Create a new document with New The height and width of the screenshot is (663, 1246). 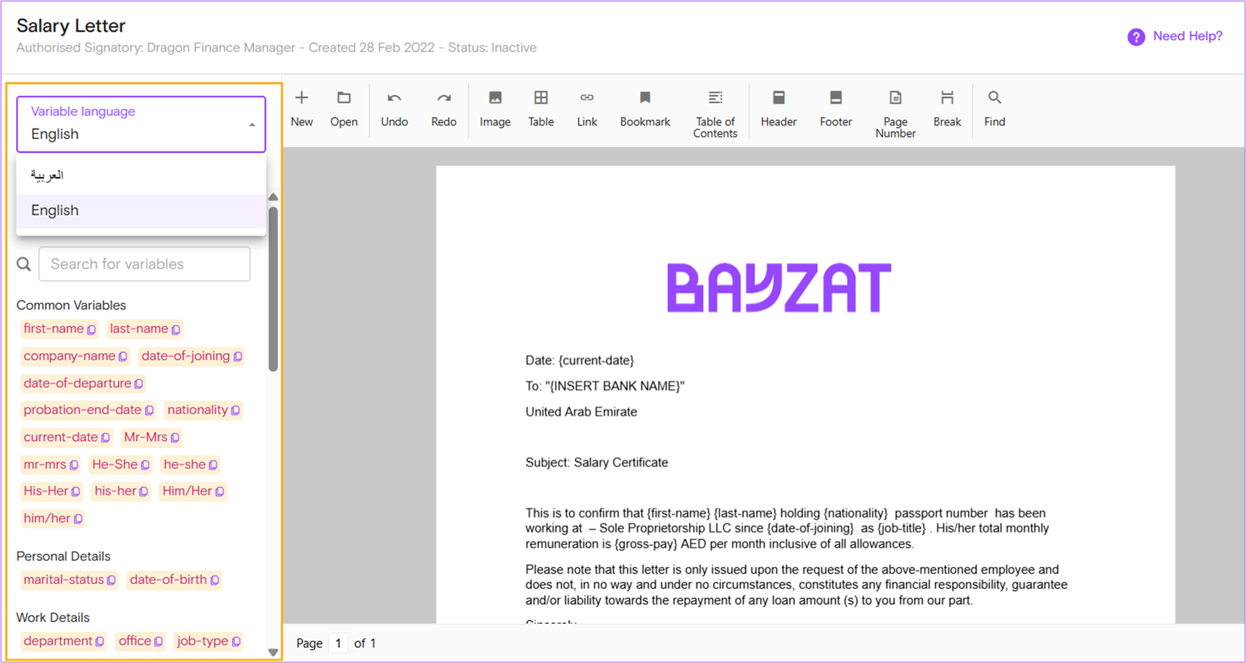pos(301,109)
